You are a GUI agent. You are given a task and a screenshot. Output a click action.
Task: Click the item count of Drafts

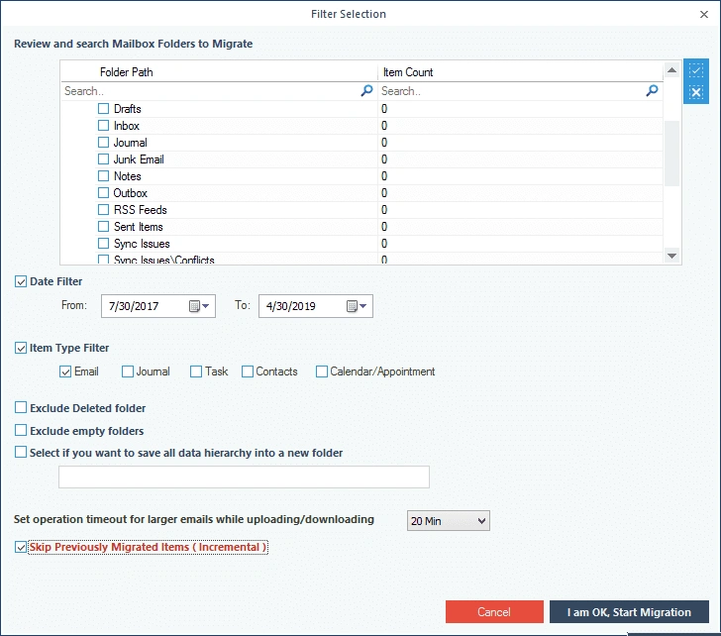pos(384,109)
